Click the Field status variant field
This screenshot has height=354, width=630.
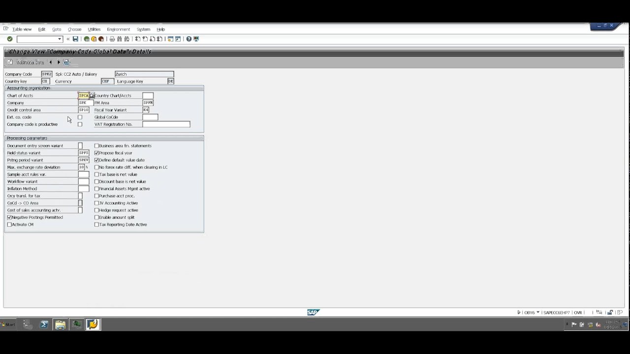click(x=84, y=153)
